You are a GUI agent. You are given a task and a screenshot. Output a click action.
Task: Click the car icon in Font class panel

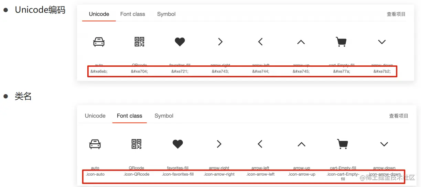tap(95, 144)
